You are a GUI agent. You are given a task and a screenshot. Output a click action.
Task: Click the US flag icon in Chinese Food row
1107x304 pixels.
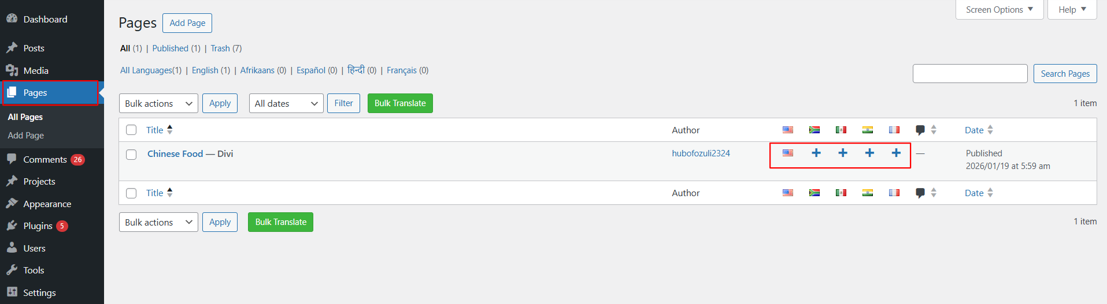788,153
